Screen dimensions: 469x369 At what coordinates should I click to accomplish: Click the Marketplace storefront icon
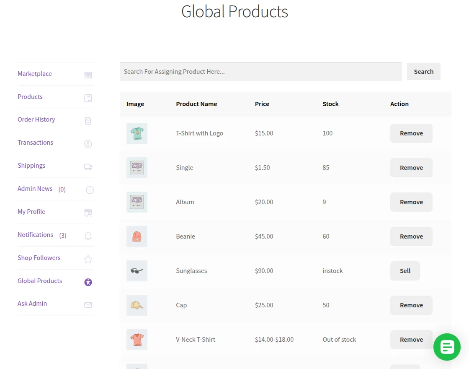click(88, 75)
